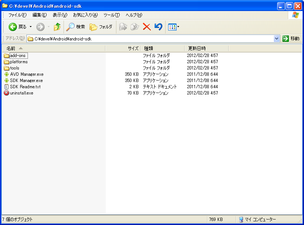Select the add-ons folder icon
The width and height of the screenshot is (304, 225).
(6, 56)
